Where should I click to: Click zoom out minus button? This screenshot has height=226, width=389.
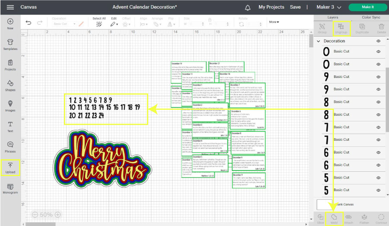[35, 214]
